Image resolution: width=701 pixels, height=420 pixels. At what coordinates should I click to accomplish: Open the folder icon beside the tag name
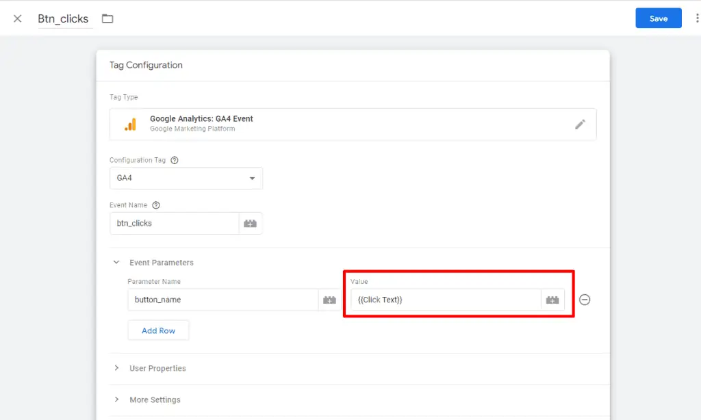click(107, 18)
